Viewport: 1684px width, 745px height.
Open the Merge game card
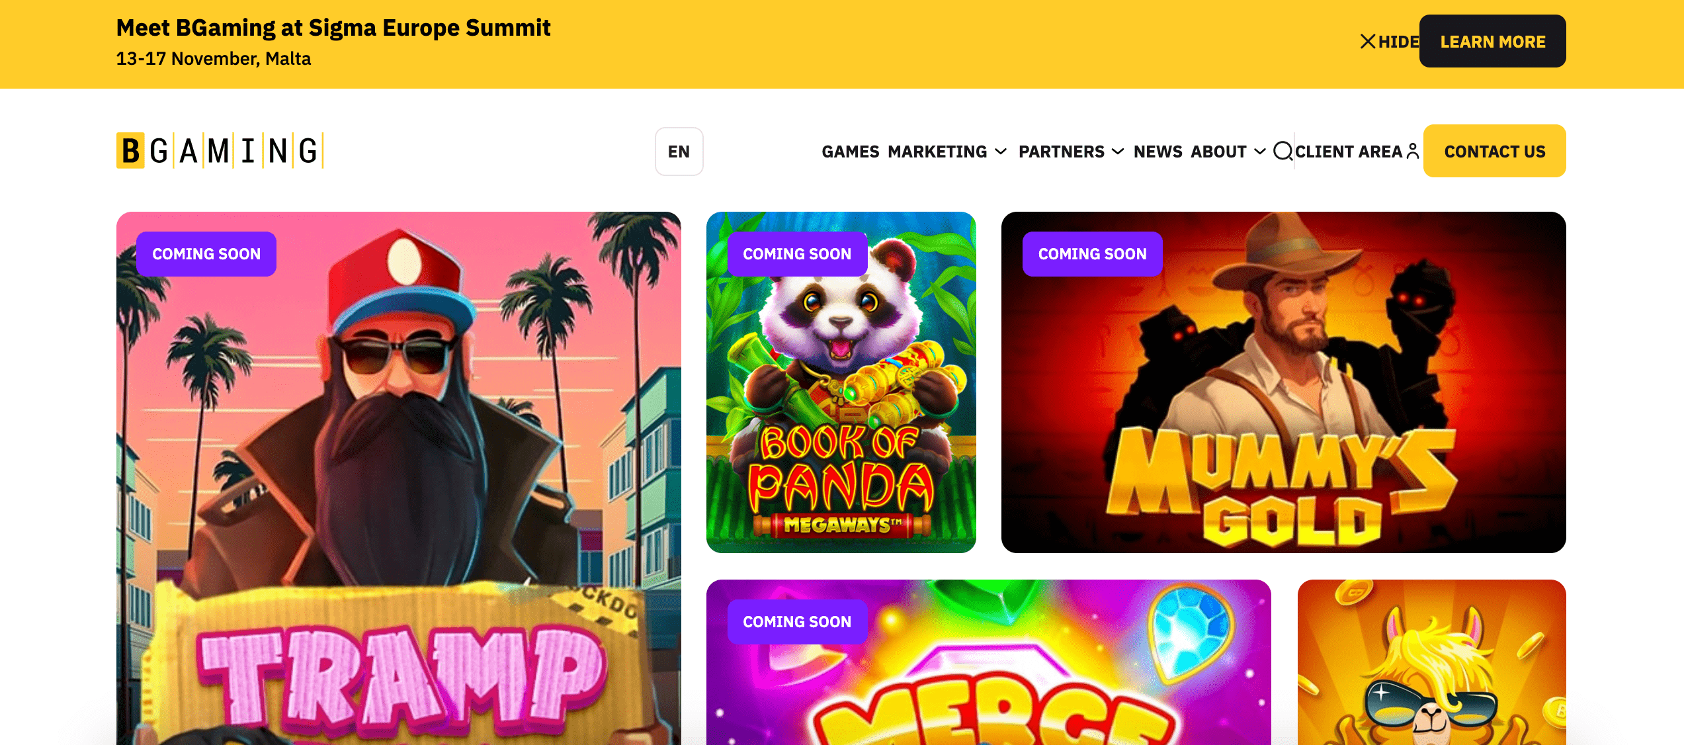point(988,662)
